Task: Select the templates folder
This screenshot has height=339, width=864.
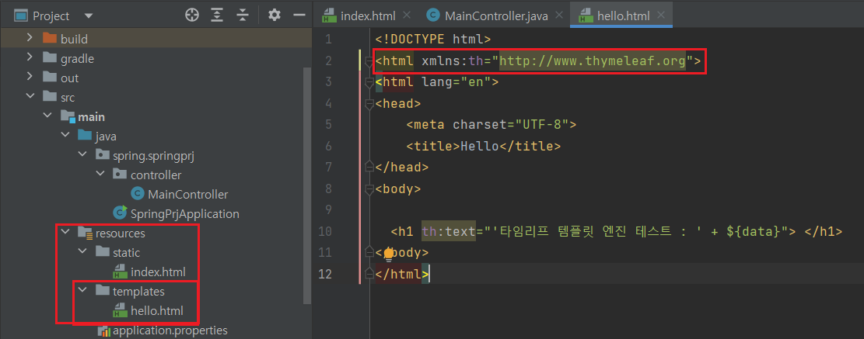Action: (138, 292)
